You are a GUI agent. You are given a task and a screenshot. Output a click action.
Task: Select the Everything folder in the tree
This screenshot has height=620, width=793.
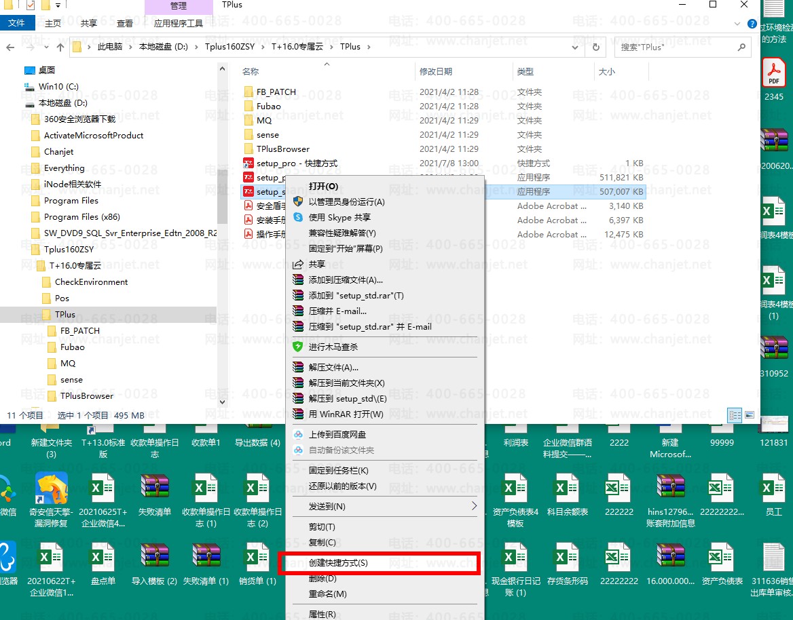(x=64, y=168)
